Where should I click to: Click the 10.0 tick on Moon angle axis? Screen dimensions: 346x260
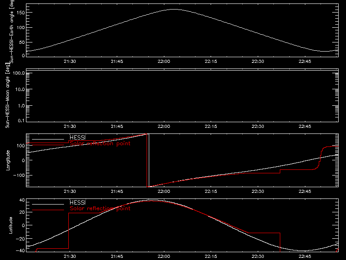(x=20, y=89)
